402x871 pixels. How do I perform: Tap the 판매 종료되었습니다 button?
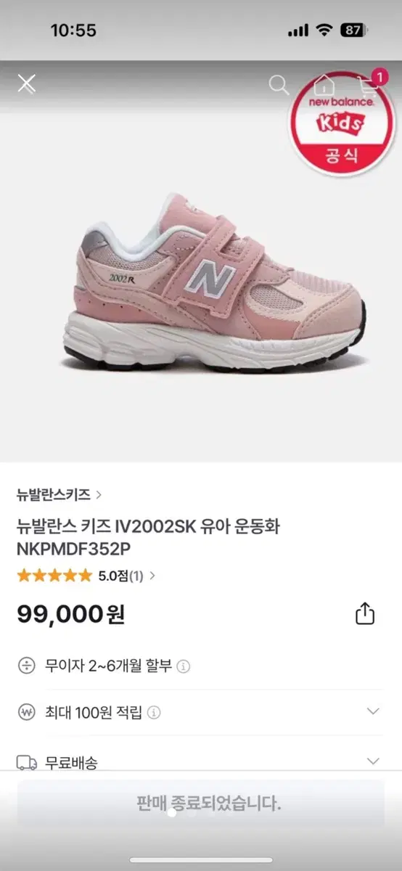click(x=201, y=803)
